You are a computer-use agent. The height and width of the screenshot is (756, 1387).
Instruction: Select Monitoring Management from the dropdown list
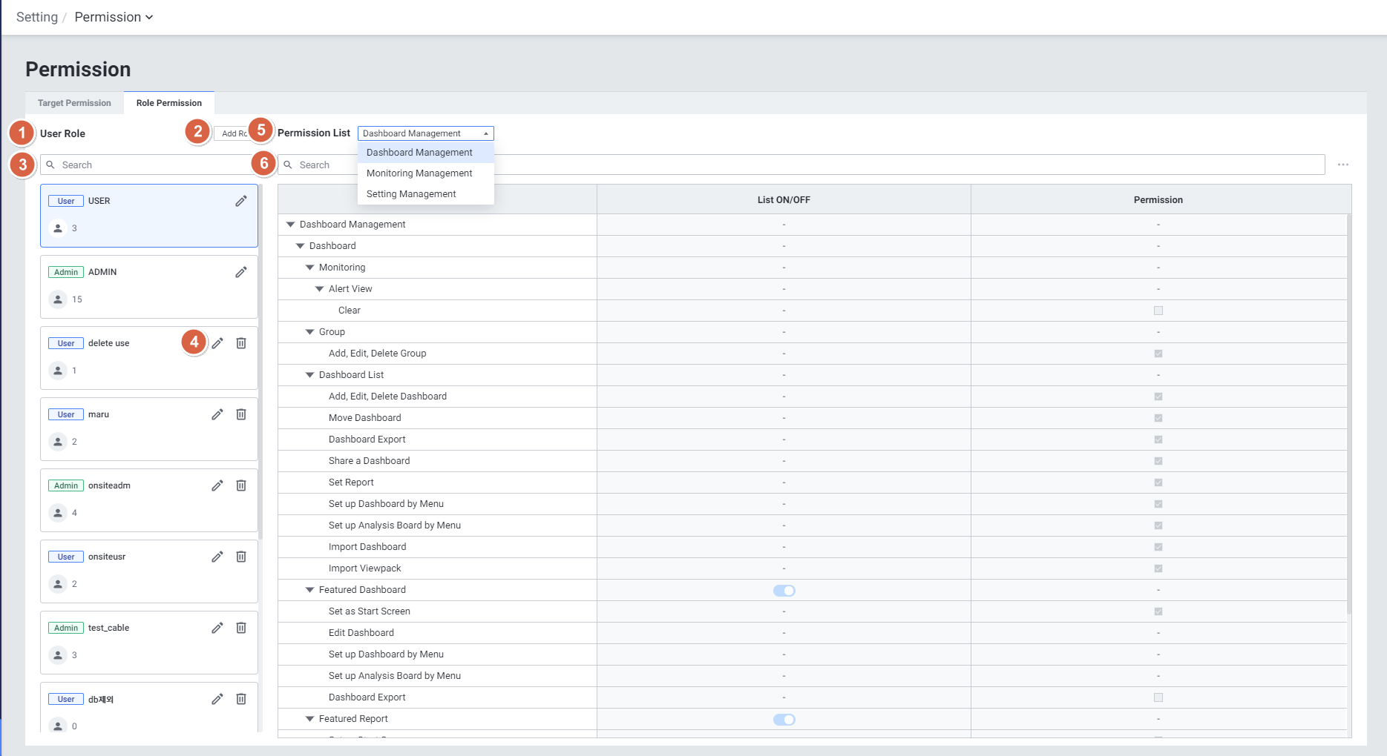419,173
